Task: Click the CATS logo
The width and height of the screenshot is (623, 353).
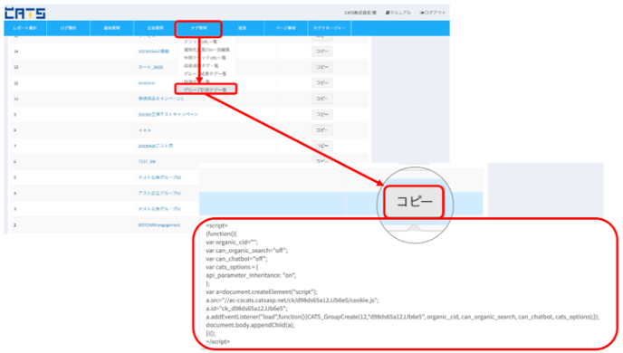Action: (25, 13)
